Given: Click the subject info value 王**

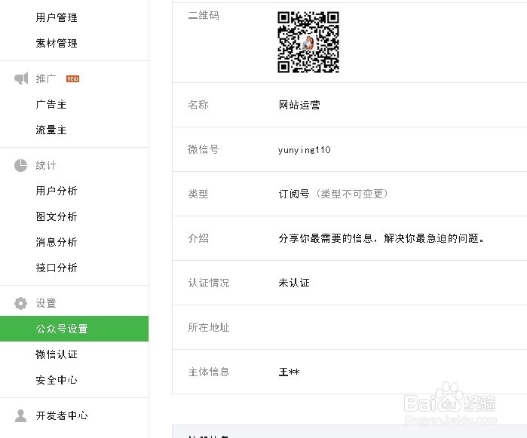Looking at the screenshot, I should pyautogui.click(x=289, y=372).
